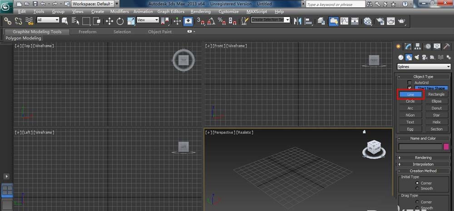Activate the Select and Rotate tool
Viewport: 454px width, 211px height.
(x=120, y=21)
